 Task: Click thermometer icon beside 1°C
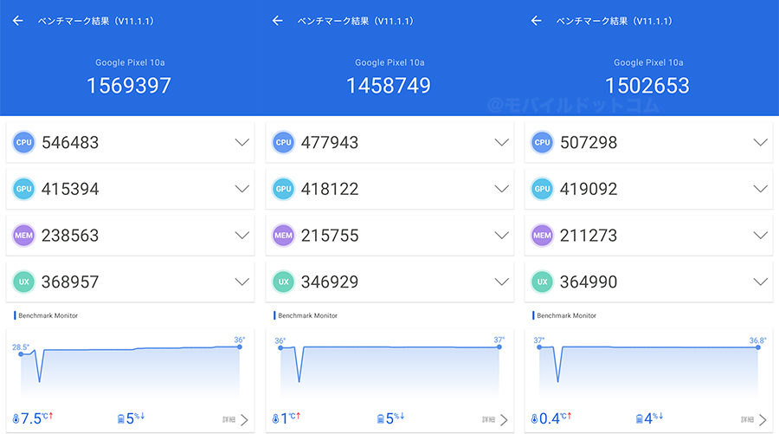276,419
